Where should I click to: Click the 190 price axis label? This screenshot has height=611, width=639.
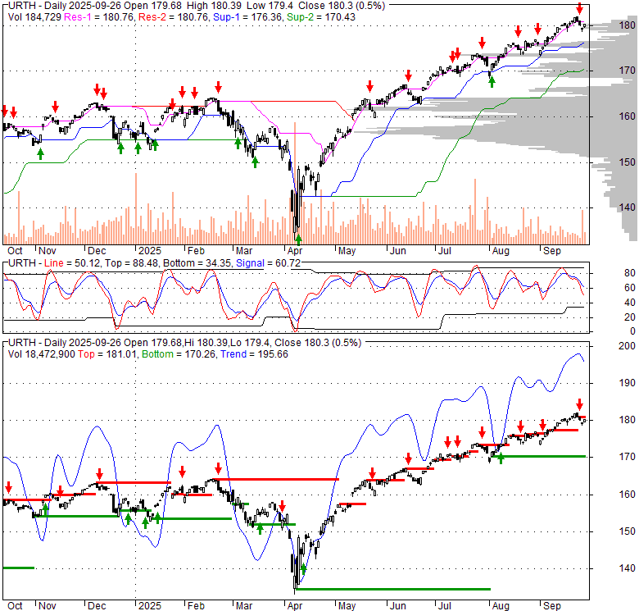627,383
